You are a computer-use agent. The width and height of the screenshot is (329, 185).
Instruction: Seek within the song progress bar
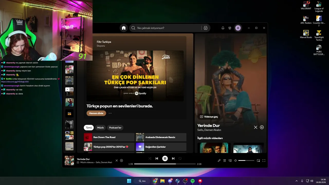[165, 164]
